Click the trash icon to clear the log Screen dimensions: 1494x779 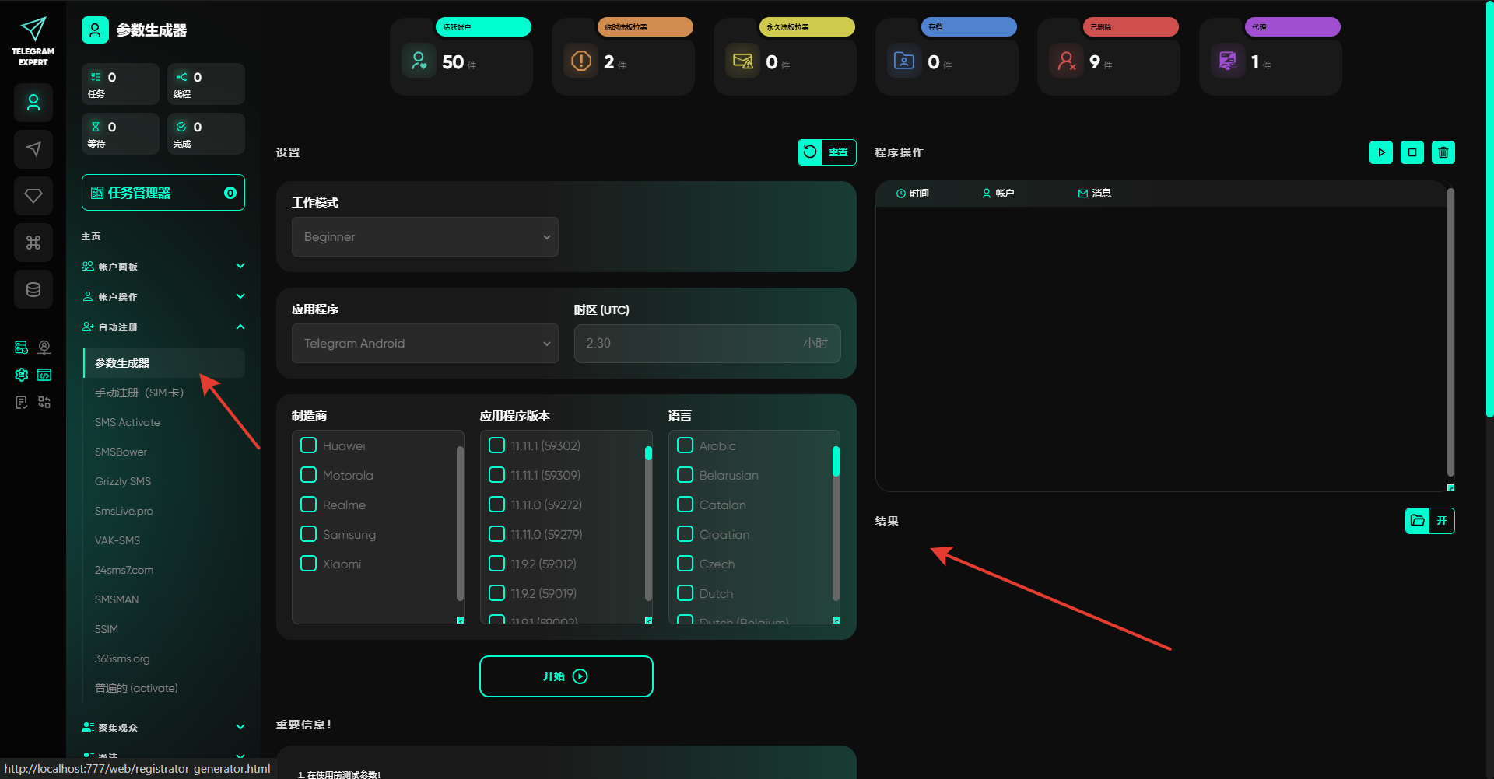pos(1443,152)
